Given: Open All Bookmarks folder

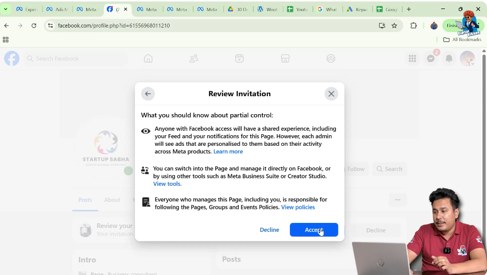Looking at the screenshot, I should pos(462,40).
